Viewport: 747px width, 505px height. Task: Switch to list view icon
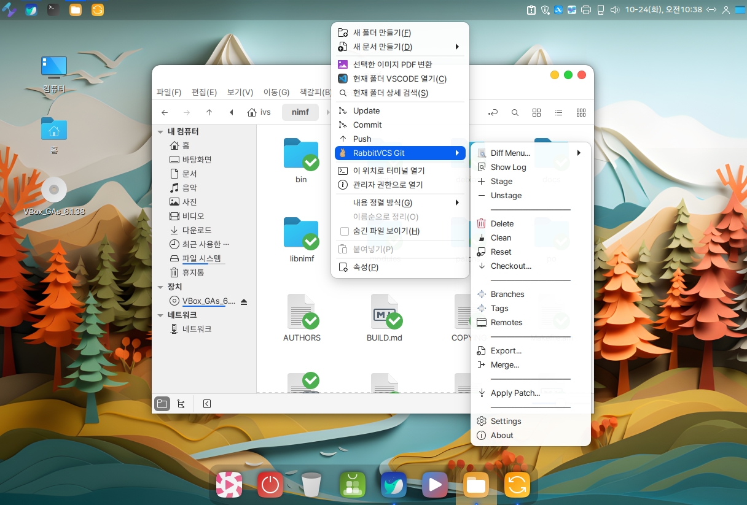point(558,112)
